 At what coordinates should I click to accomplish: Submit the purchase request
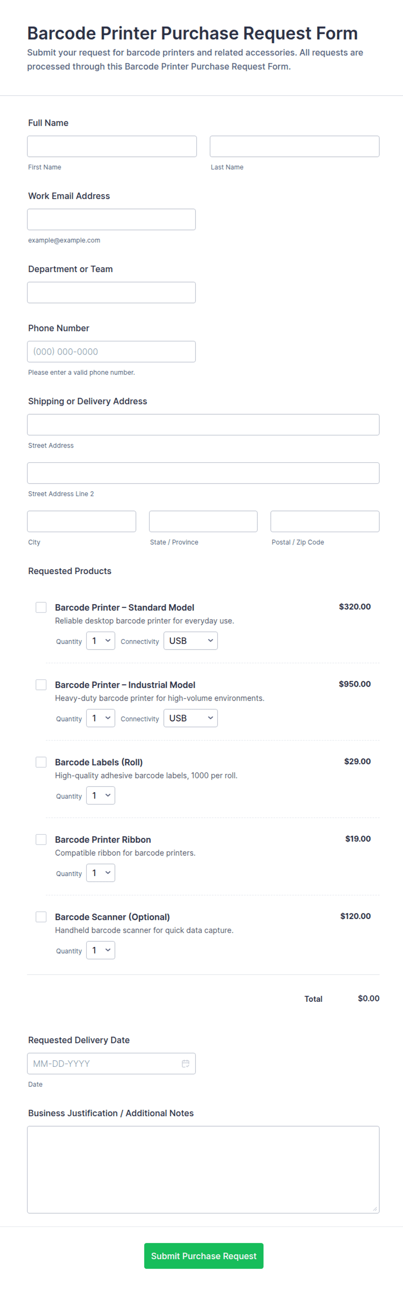(204, 1255)
